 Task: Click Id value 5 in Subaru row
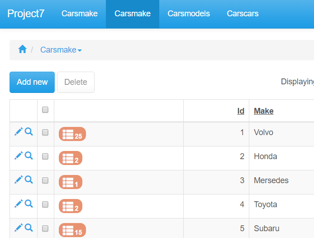click(242, 228)
